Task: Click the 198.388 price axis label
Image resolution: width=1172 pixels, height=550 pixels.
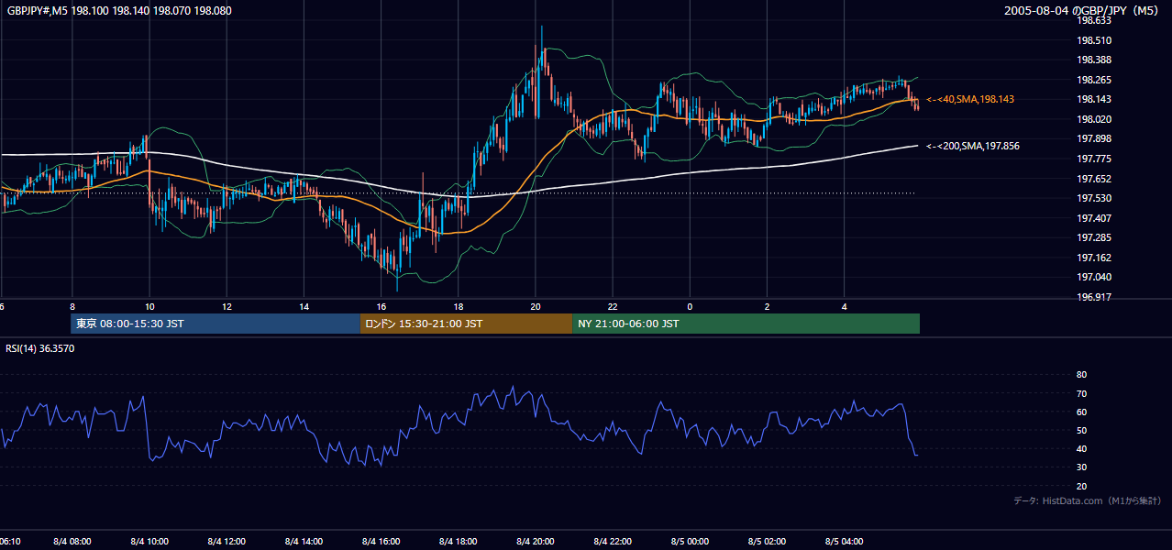Action: click(x=1094, y=60)
